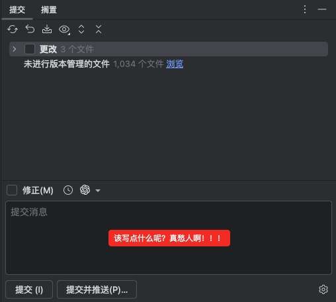Screen dimensions: 336x302
Task: Generate commit message with AI icon
Action: [85, 190]
